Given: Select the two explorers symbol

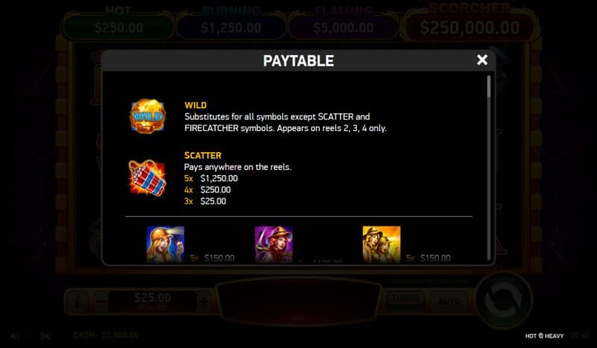Looking at the screenshot, I should 381,244.
